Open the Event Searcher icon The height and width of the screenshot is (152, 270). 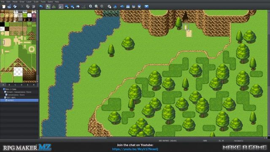click(x=128, y=7)
